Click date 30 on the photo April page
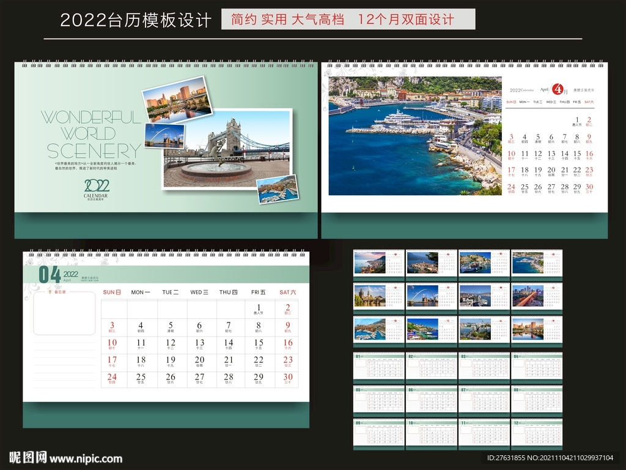Viewport: 626px width, 470px height. [589, 187]
